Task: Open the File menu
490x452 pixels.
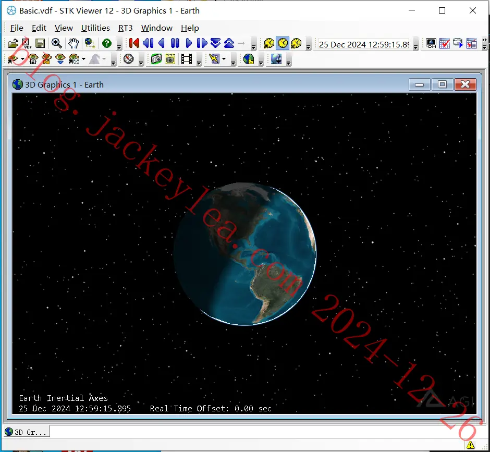Action: 17,28
